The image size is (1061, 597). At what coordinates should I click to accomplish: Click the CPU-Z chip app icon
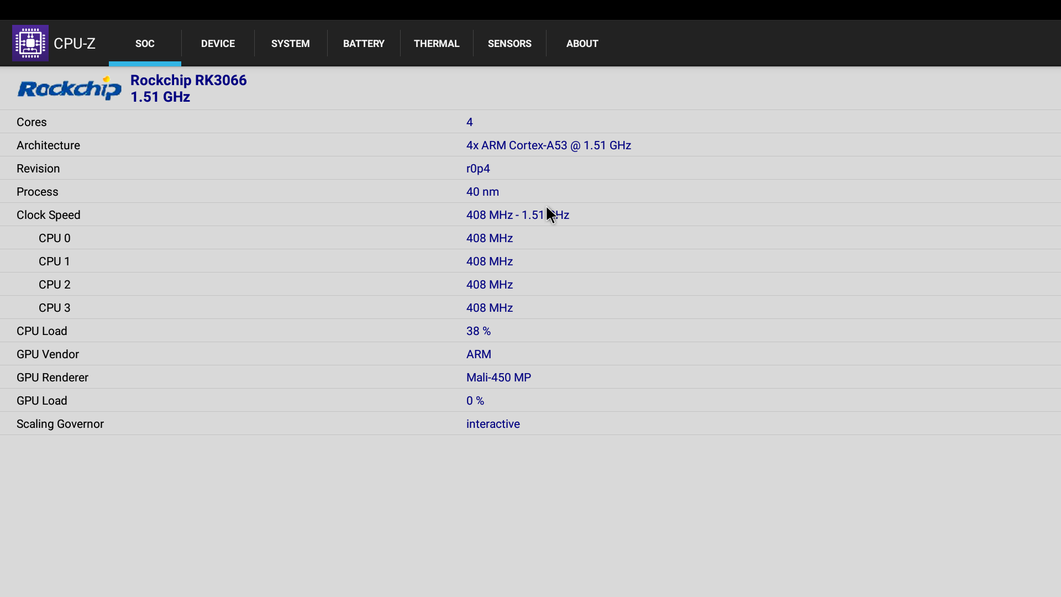[30, 43]
